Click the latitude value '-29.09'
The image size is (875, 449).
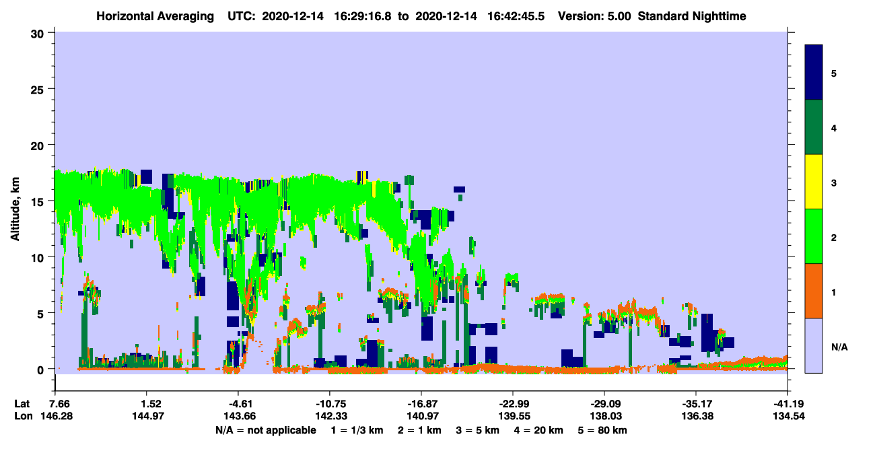coord(604,404)
